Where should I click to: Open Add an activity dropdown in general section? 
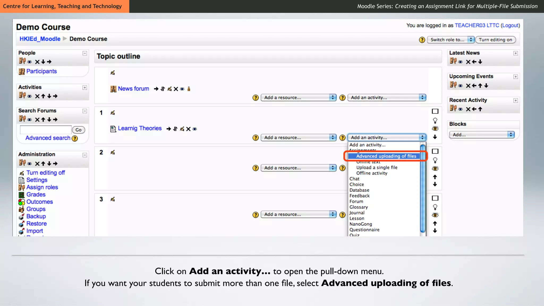[387, 97]
